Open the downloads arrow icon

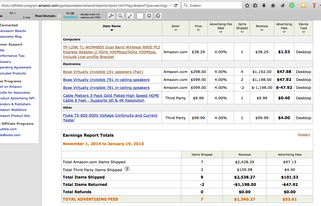tap(264, 5)
